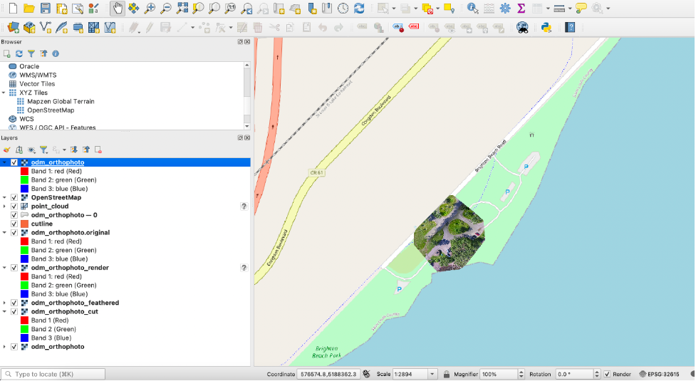
Task: Open the Python console
Action: [x=546, y=28]
